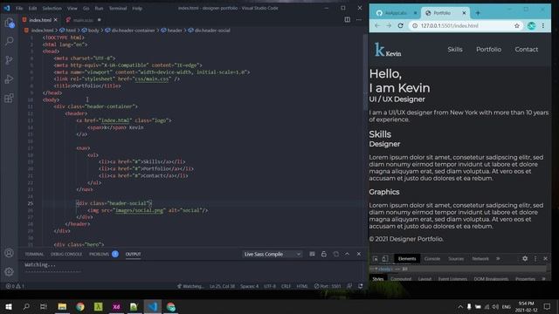
Task: Open the Run menu
Action: click(x=99, y=8)
